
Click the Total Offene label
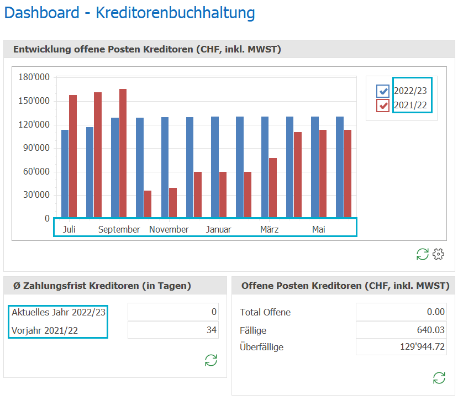(265, 312)
